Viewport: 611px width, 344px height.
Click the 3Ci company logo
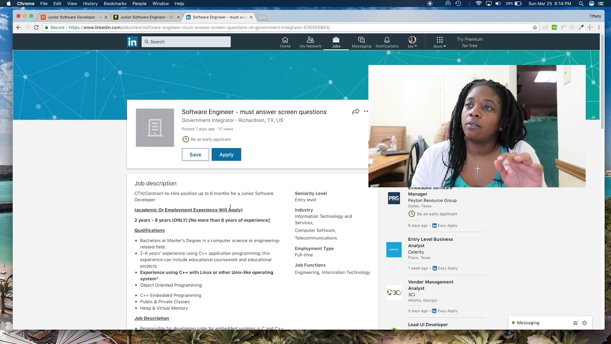[394, 292]
